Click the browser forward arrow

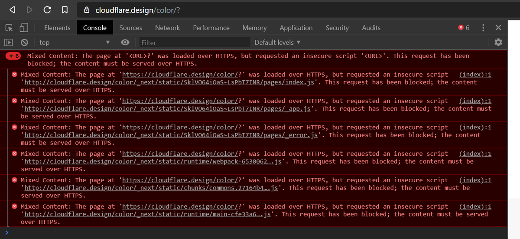(x=30, y=10)
